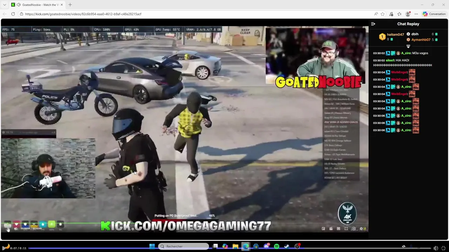Click the Read aloud icon in address bar
Image resolution: width=449 pixels, height=252 pixels.
point(376,14)
